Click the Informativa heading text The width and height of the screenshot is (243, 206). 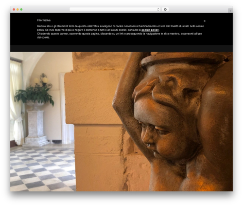[44, 20]
